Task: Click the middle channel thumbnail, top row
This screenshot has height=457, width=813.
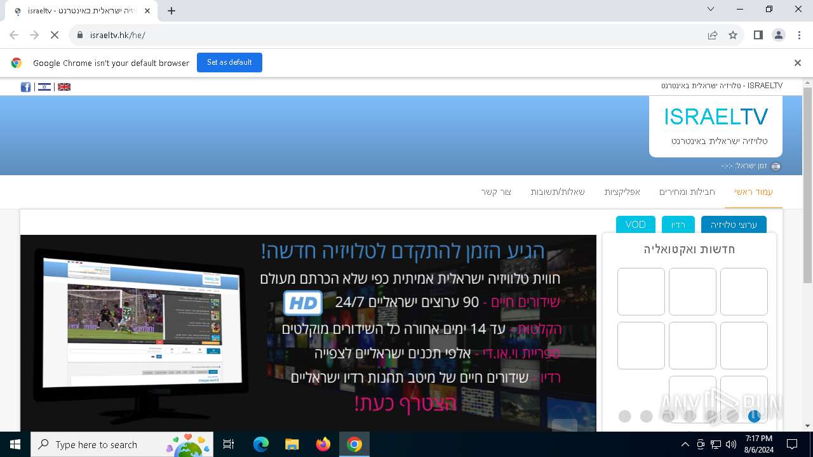Action: 692,291
